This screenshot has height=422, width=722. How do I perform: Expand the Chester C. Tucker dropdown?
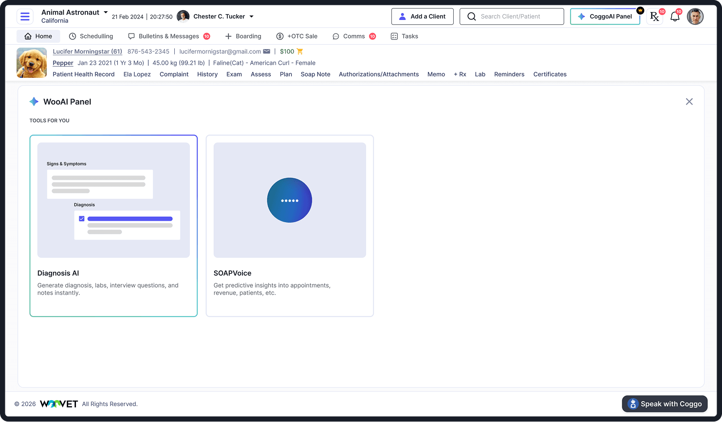click(x=251, y=17)
